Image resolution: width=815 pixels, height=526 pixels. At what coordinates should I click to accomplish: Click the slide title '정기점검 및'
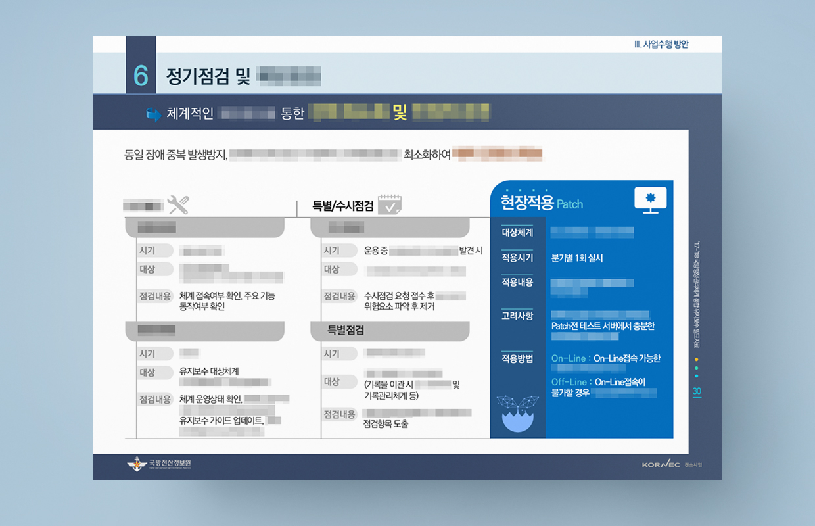(208, 76)
